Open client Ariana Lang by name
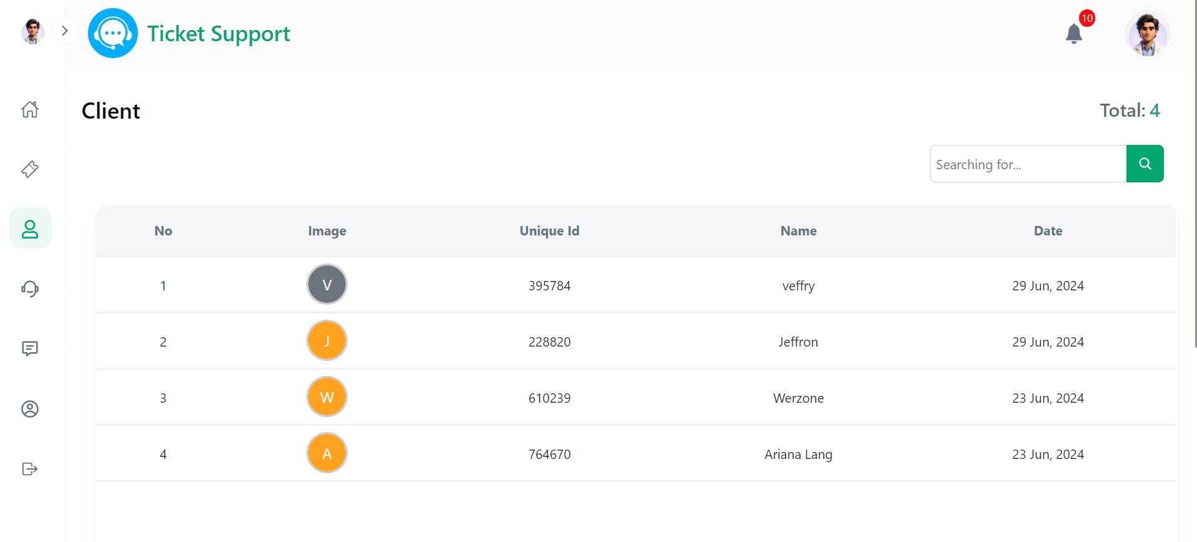Viewport: 1197px width, 542px height. pos(798,455)
